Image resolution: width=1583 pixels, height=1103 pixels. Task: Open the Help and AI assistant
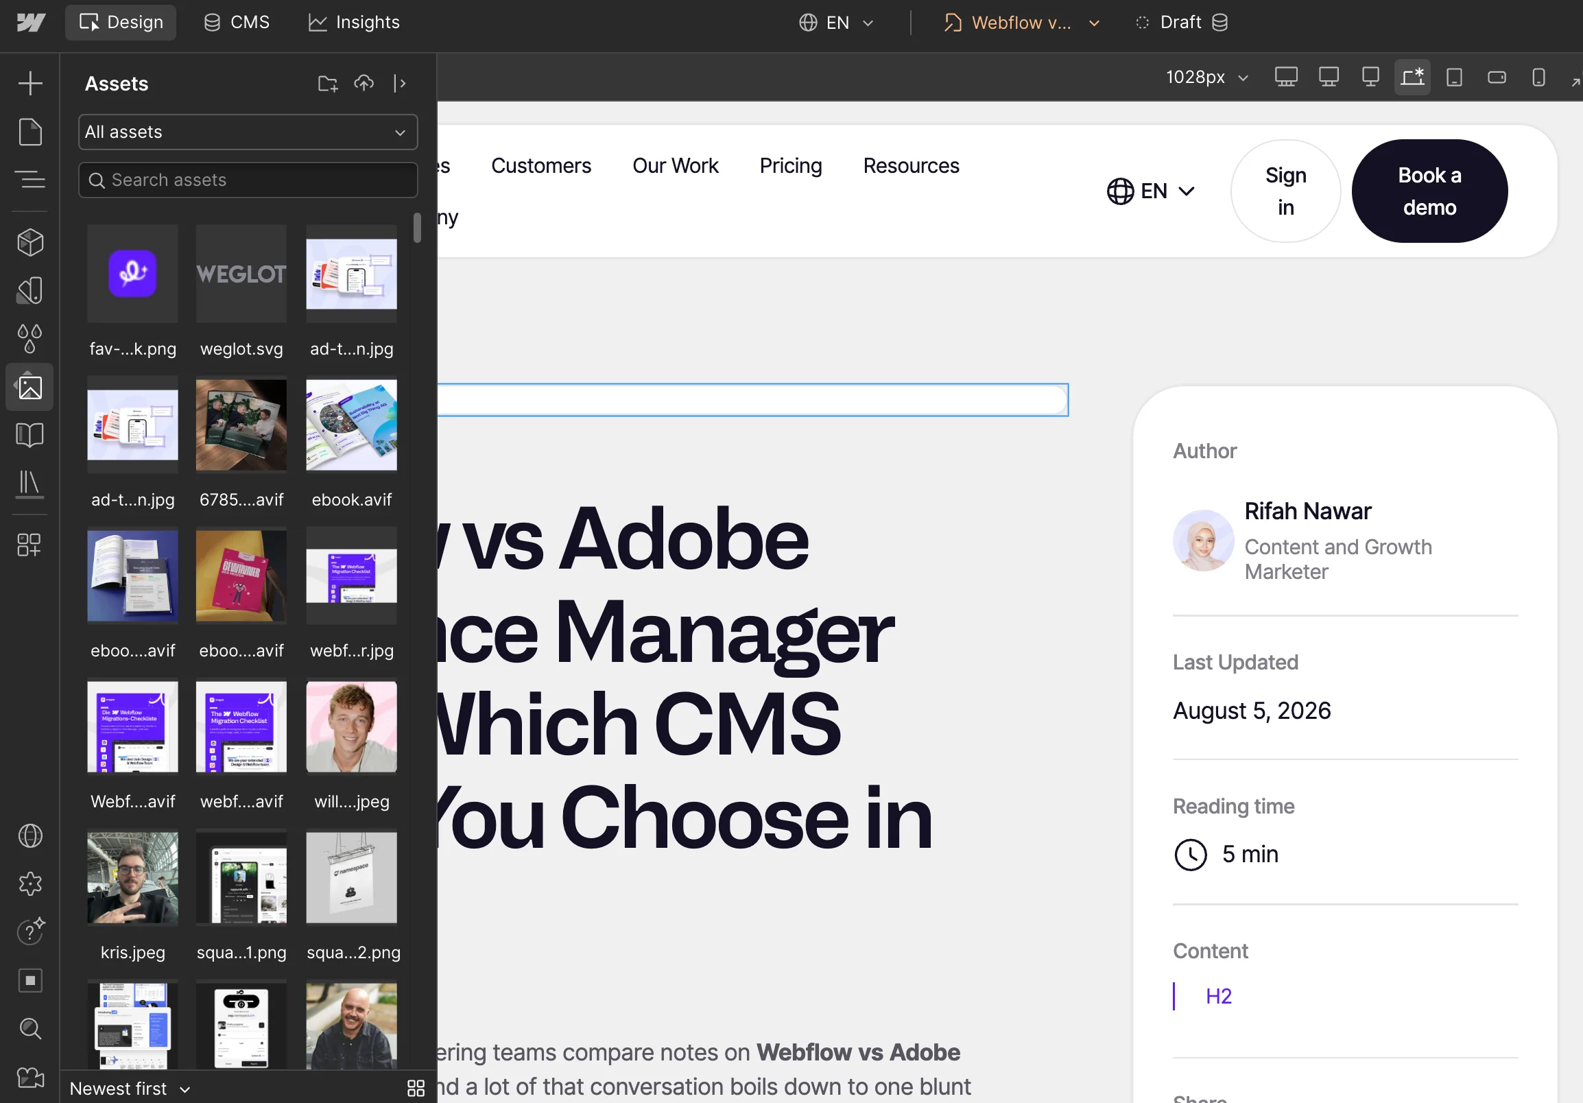pyautogui.click(x=30, y=932)
